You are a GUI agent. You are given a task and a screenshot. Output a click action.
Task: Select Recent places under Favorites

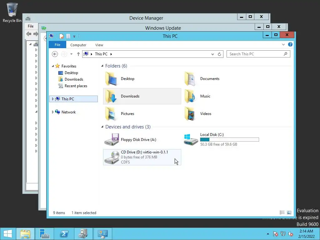(x=76, y=86)
